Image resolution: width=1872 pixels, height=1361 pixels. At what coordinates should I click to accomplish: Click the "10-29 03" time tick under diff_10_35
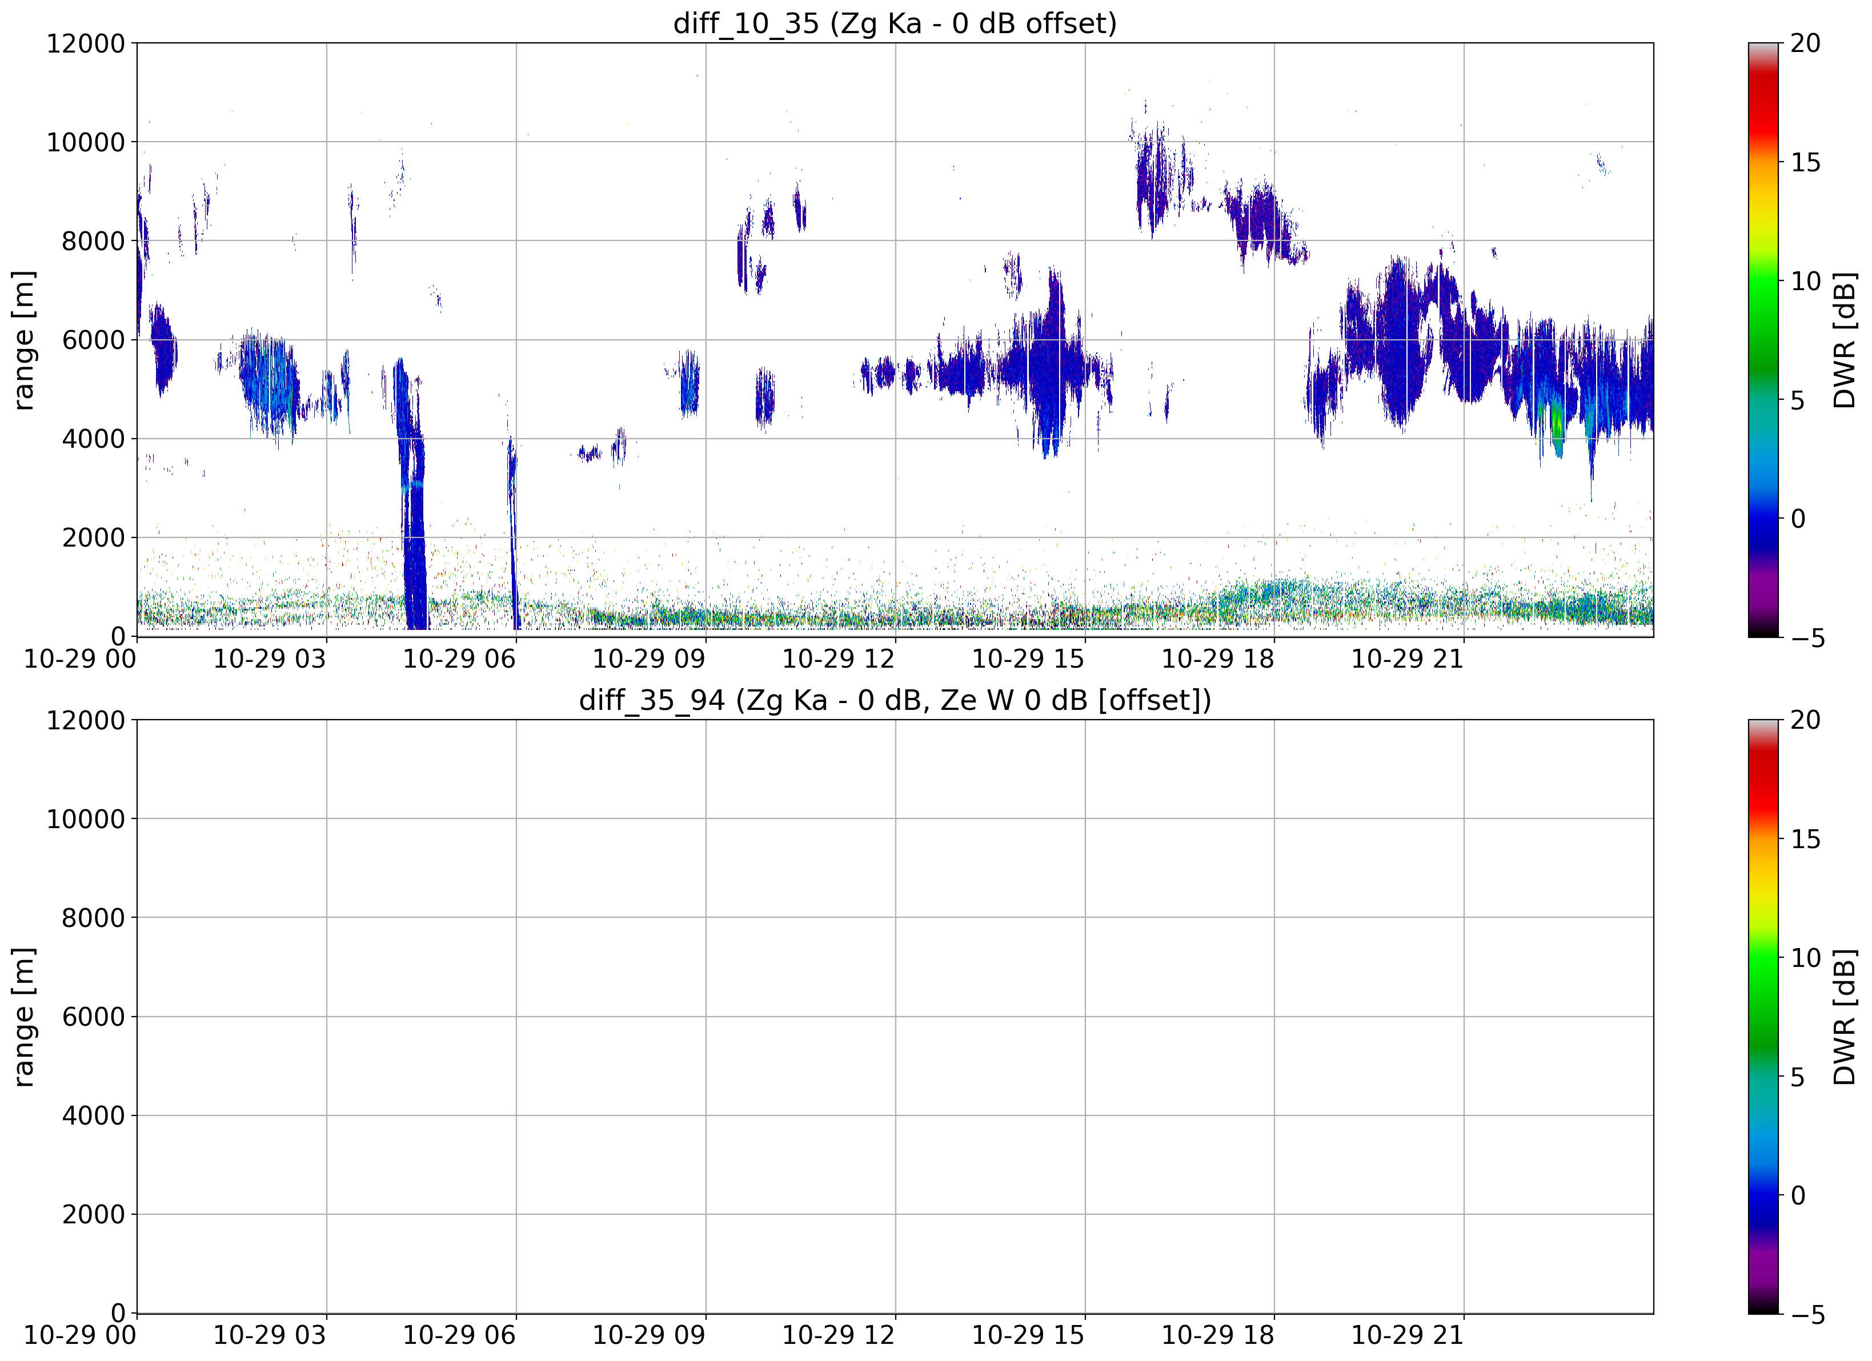point(270,659)
